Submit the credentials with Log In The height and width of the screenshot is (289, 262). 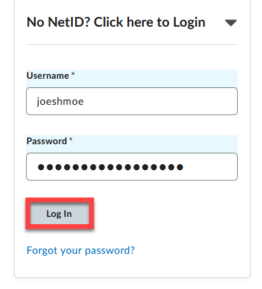tap(59, 213)
